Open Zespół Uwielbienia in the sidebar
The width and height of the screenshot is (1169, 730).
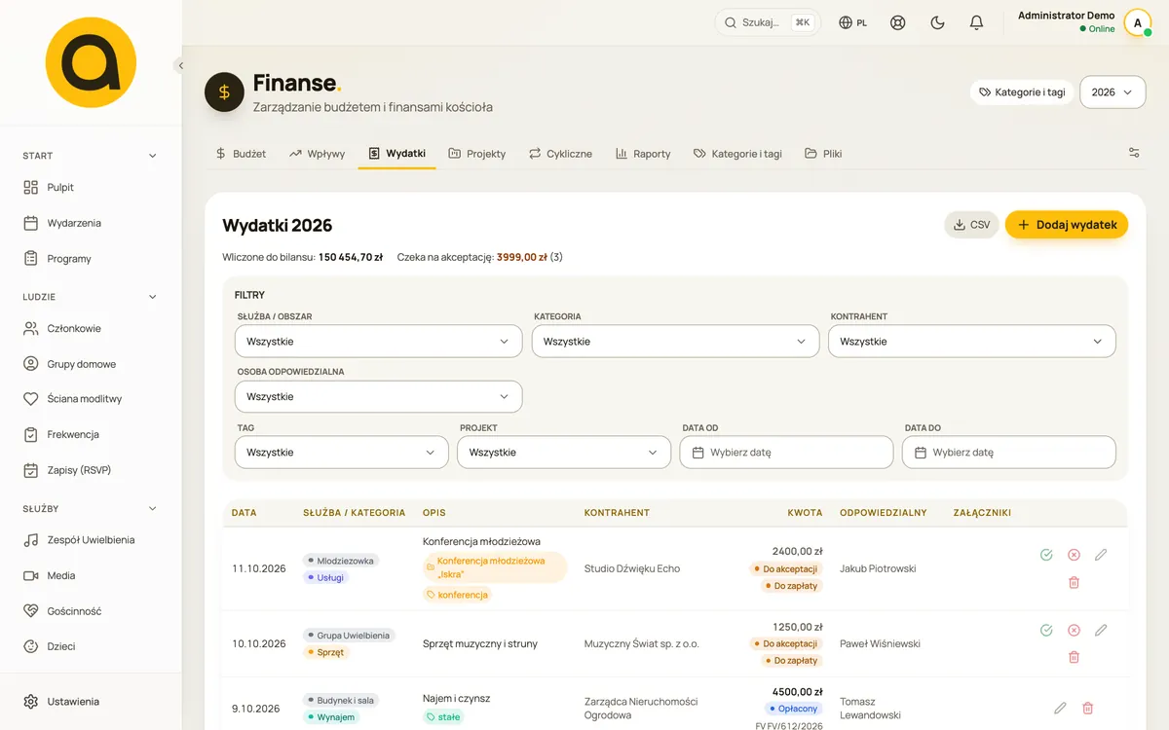91,540
